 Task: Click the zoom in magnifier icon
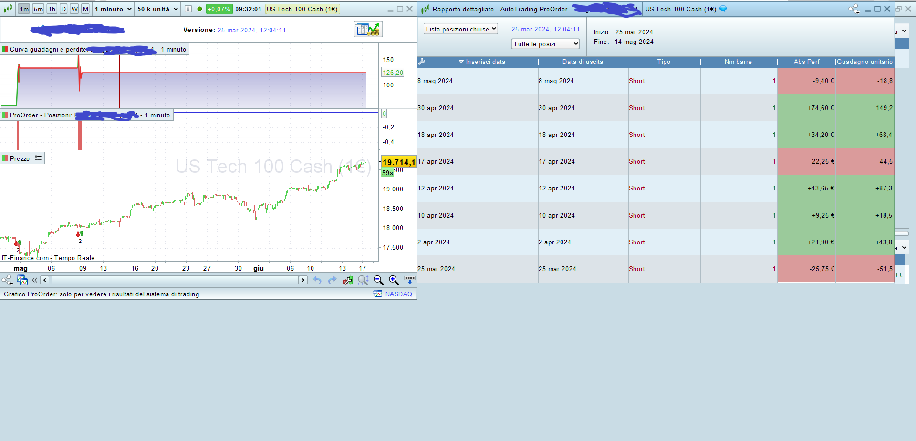pyautogui.click(x=394, y=280)
